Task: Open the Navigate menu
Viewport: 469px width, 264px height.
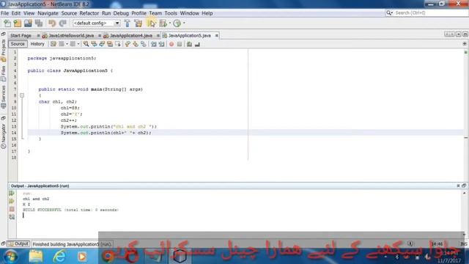Action: 48,13
